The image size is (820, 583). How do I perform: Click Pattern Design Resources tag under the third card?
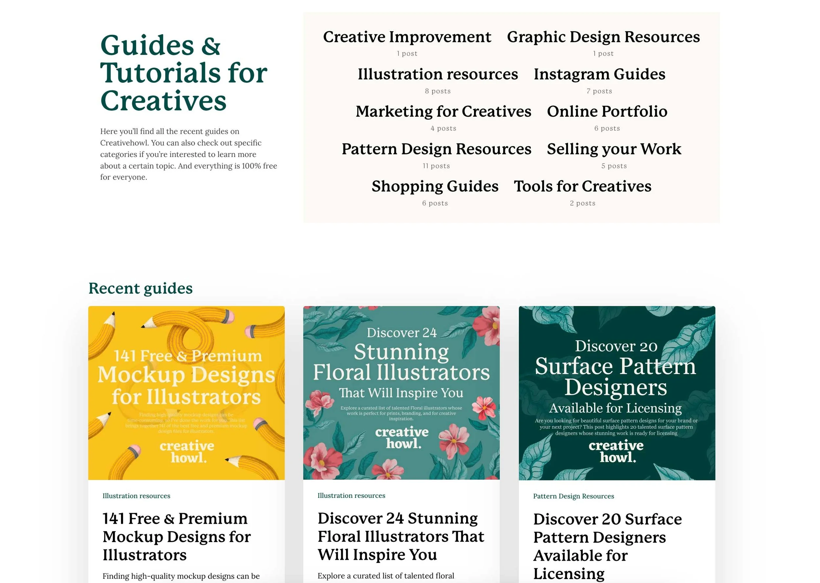click(573, 496)
